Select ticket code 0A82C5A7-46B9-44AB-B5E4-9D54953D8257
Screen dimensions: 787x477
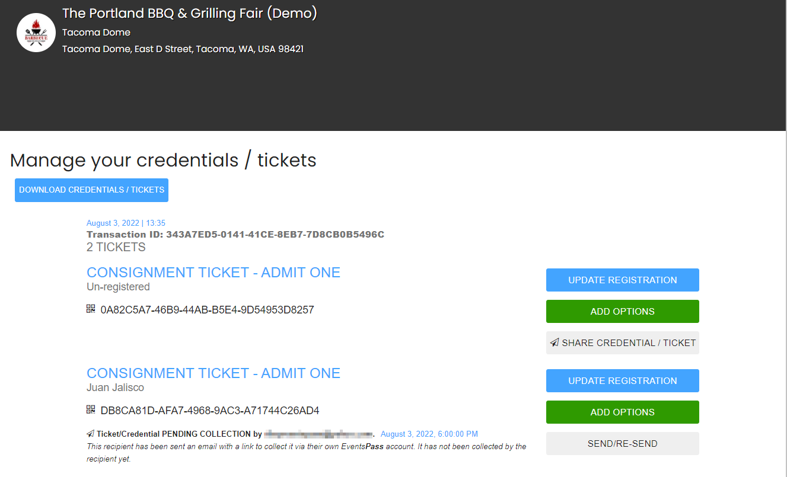[x=207, y=310]
